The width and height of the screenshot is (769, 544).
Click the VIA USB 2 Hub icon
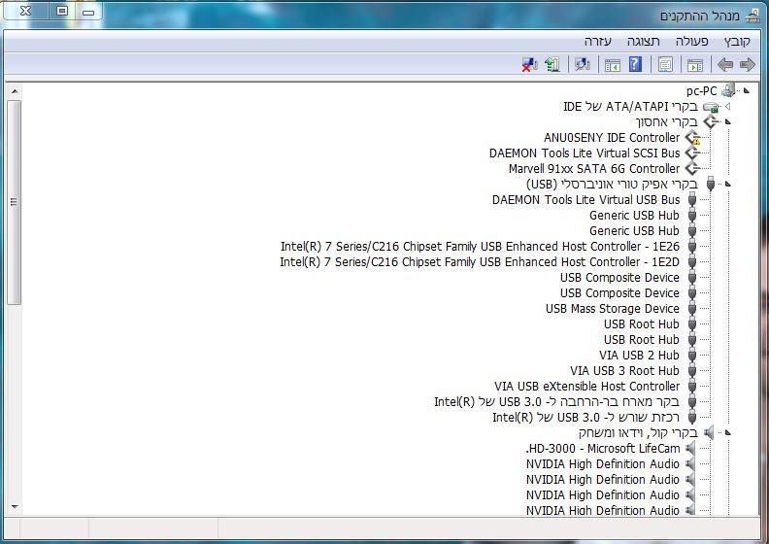pyautogui.click(x=692, y=356)
